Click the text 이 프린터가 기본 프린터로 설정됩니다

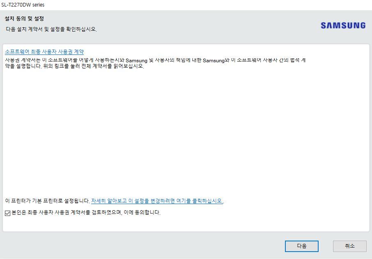[48, 201]
